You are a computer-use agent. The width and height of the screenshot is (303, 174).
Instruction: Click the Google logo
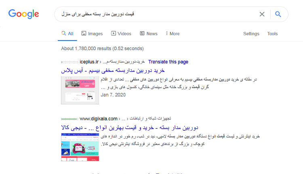click(x=23, y=14)
